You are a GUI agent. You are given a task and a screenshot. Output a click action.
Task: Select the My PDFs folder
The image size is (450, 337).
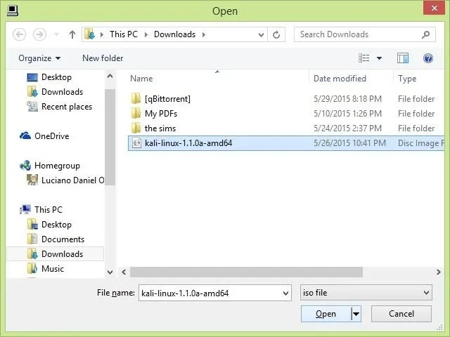pos(161,114)
